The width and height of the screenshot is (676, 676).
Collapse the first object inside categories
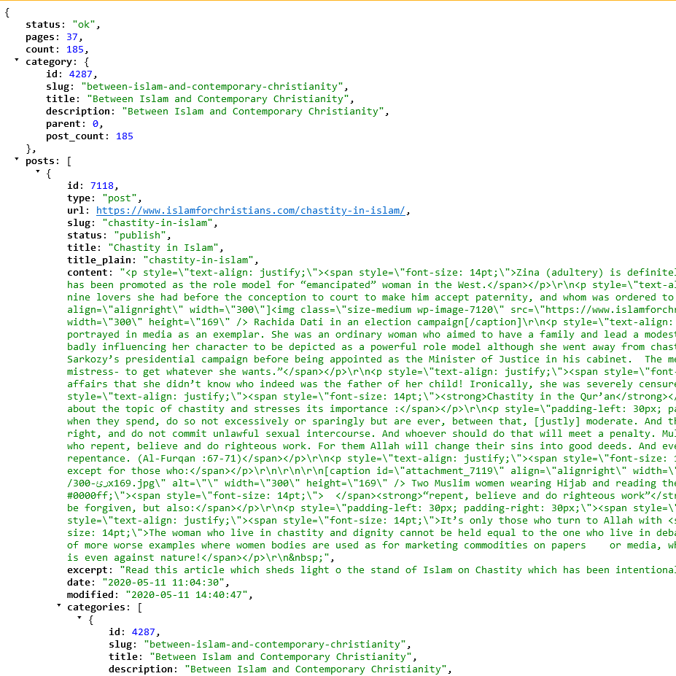tap(79, 618)
